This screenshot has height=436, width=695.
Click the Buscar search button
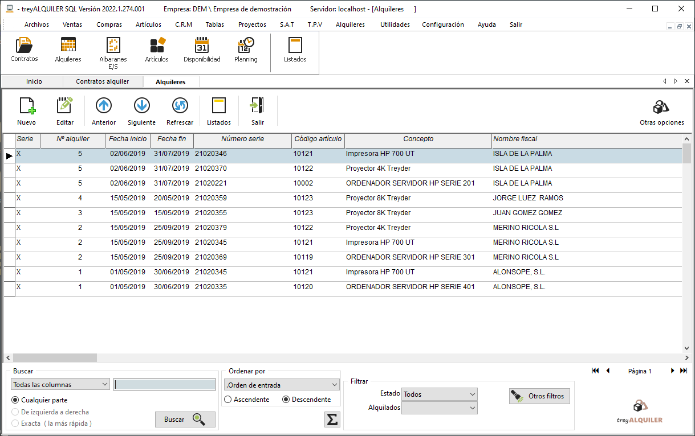point(185,419)
